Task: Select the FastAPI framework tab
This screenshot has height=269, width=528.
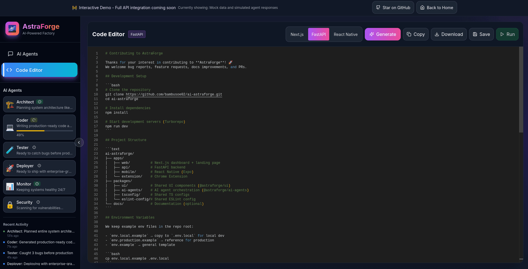Action: tap(319, 34)
